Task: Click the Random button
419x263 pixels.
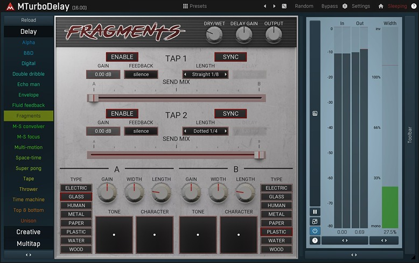Action: pos(304,6)
